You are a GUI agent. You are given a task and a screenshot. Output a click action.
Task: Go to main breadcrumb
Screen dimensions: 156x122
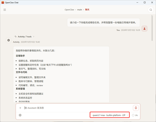pos(80,10)
